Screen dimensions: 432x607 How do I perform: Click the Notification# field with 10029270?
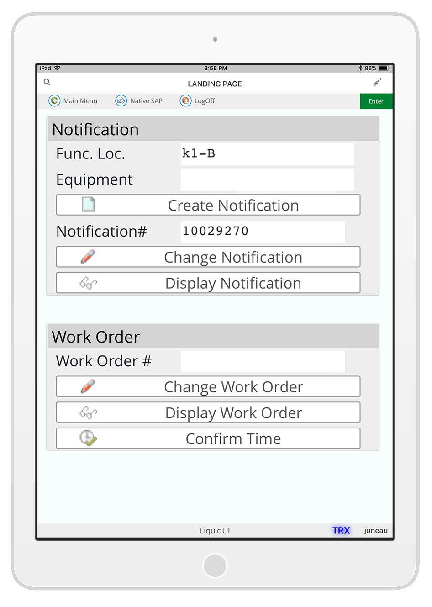coord(262,232)
